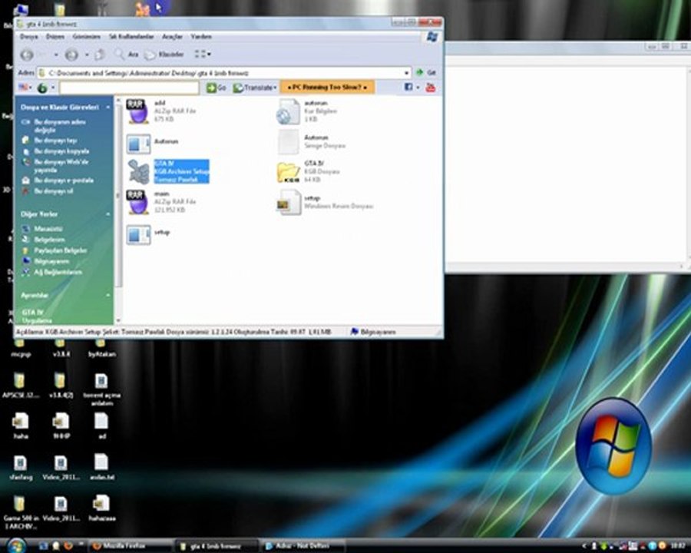This screenshot has width=691, height=553.
Task: Select the setup Windows image file
Action: [x=325, y=203]
